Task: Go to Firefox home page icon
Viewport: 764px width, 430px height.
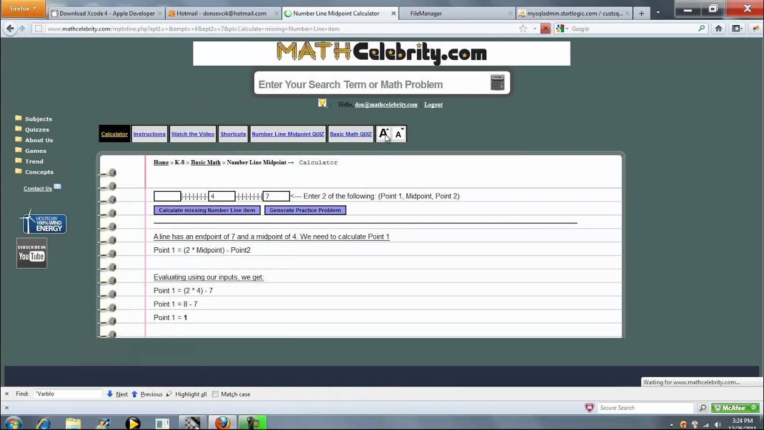Action: [x=719, y=29]
